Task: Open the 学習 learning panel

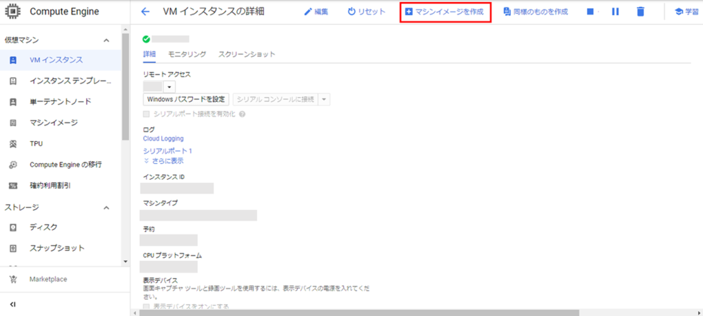Action: pyautogui.click(x=687, y=12)
